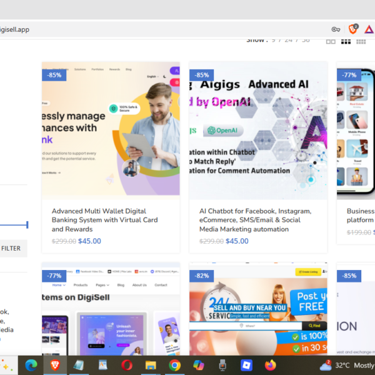Click -85% badge on Digital Banking card
This screenshot has width=375, height=375.
point(54,75)
